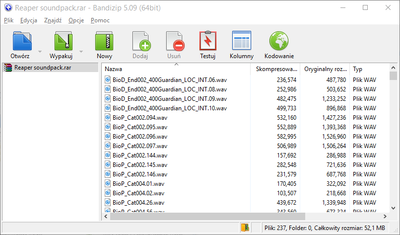Image resolution: width=400 pixels, height=235 pixels.
Task: Select file BioP_Cat002.096.wav
Action: coord(140,137)
